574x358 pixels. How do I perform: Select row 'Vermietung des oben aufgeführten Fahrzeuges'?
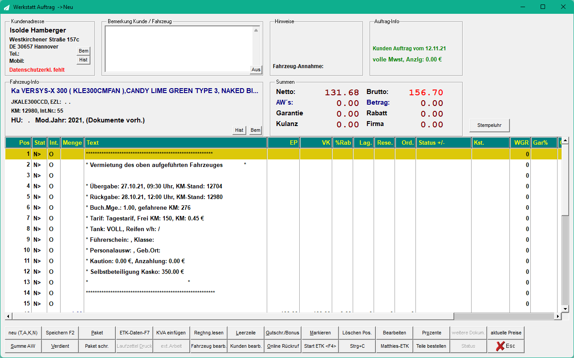283,165
